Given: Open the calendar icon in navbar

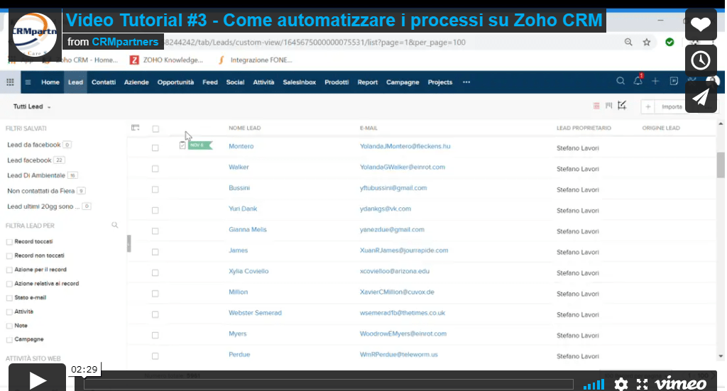Looking at the screenshot, I should [x=674, y=81].
